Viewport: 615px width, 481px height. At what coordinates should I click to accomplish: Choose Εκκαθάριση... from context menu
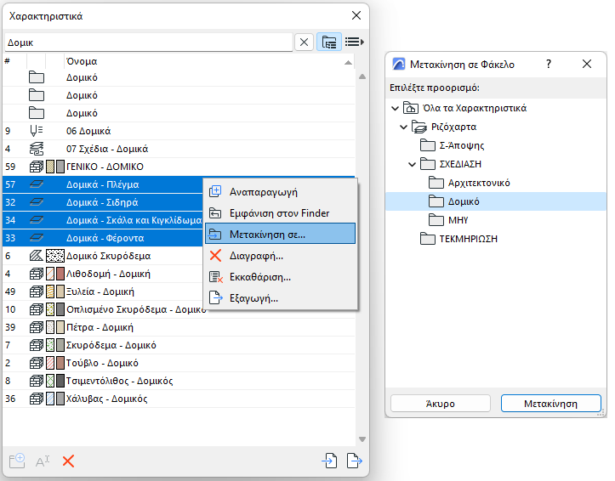pyautogui.click(x=280, y=277)
